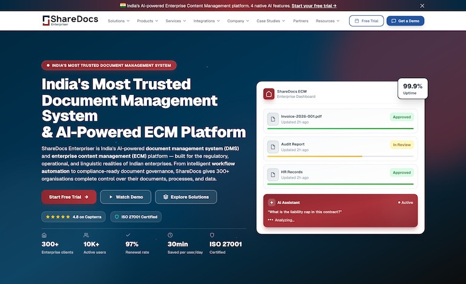Click the Start Free Trial hero button
Image resolution: width=466 pixels, height=284 pixels.
(69, 197)
